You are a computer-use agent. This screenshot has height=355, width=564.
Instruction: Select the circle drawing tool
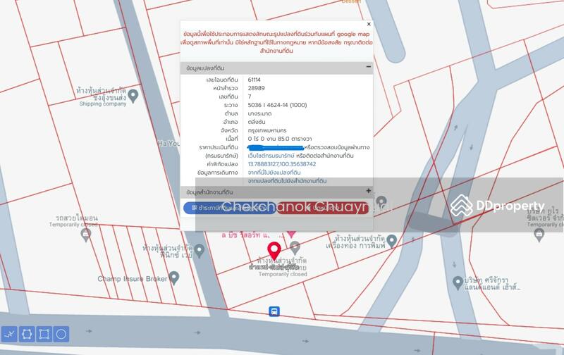[61, 333]
